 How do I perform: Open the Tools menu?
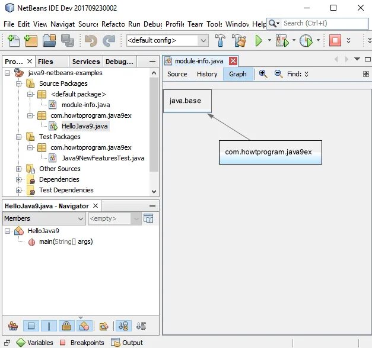click(x=214, y=24)
